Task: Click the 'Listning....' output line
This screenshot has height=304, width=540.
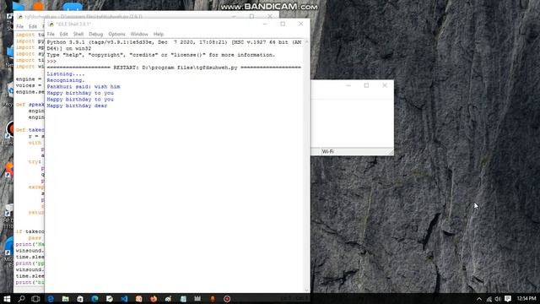Action: (x=66, y=73)
